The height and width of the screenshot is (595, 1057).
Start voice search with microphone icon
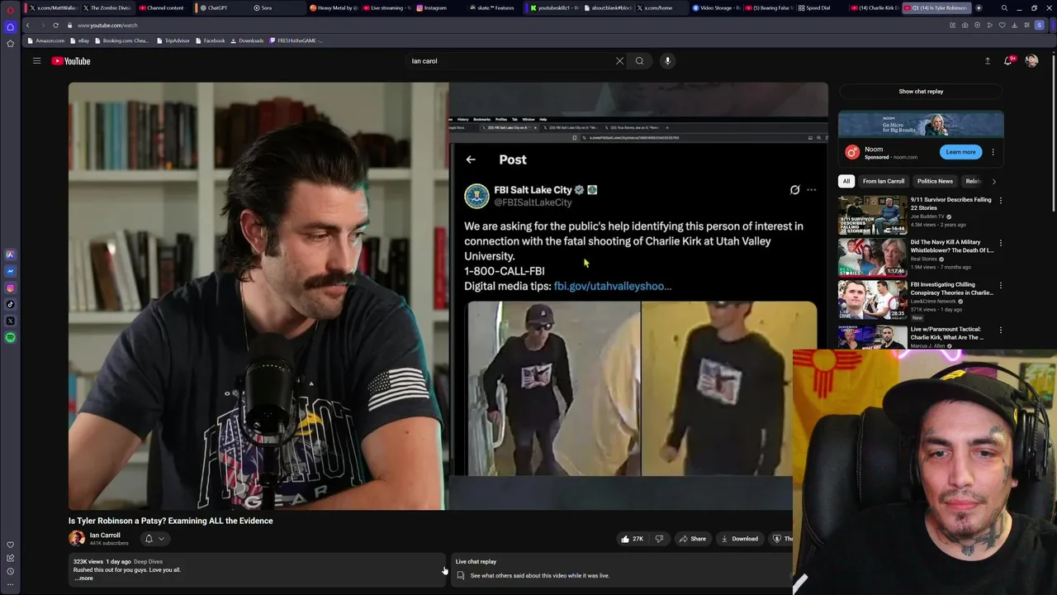tap(667, 60)
